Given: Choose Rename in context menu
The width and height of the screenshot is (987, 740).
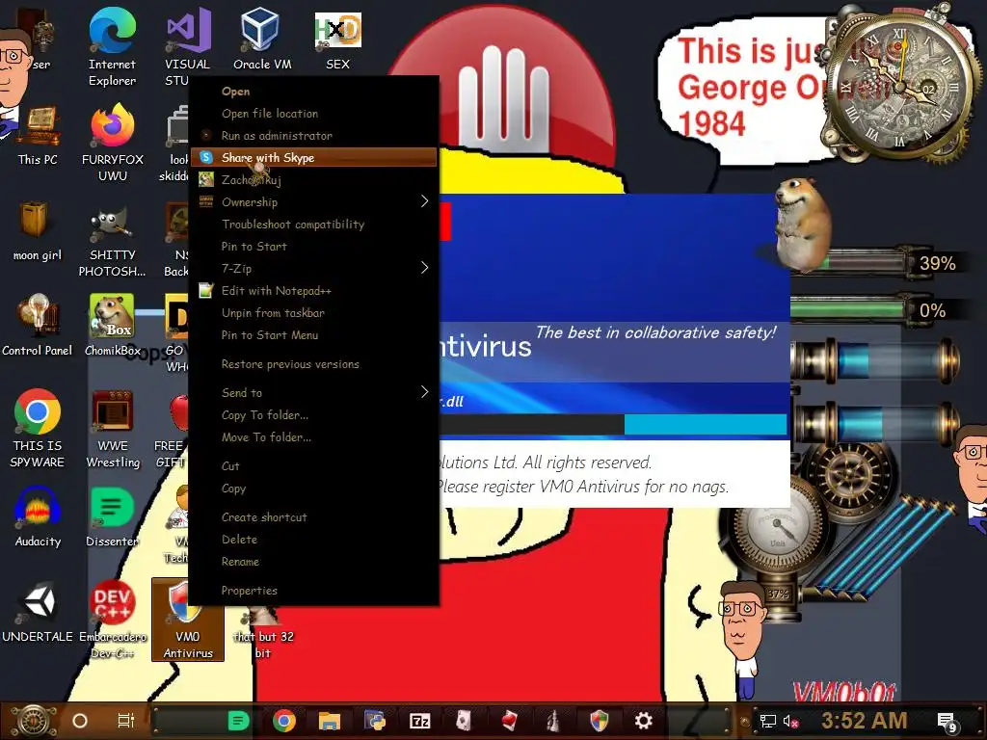Looking at the screenshot, I should point(313,562).
